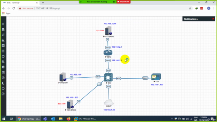
Task: Click the e0/2 interface label on SW
Action: tap(108, 70)
